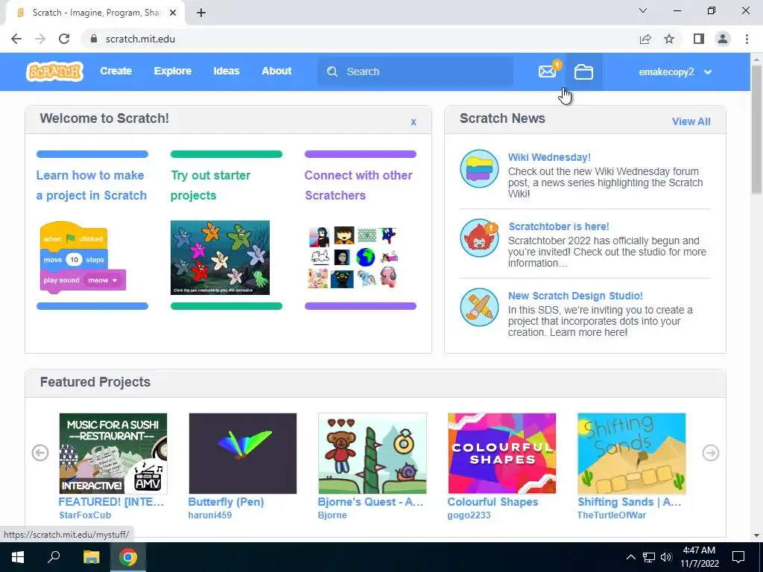Open Scratchtober is here! headline
This screenshot has height=572, width=763.
click(559, 226)
